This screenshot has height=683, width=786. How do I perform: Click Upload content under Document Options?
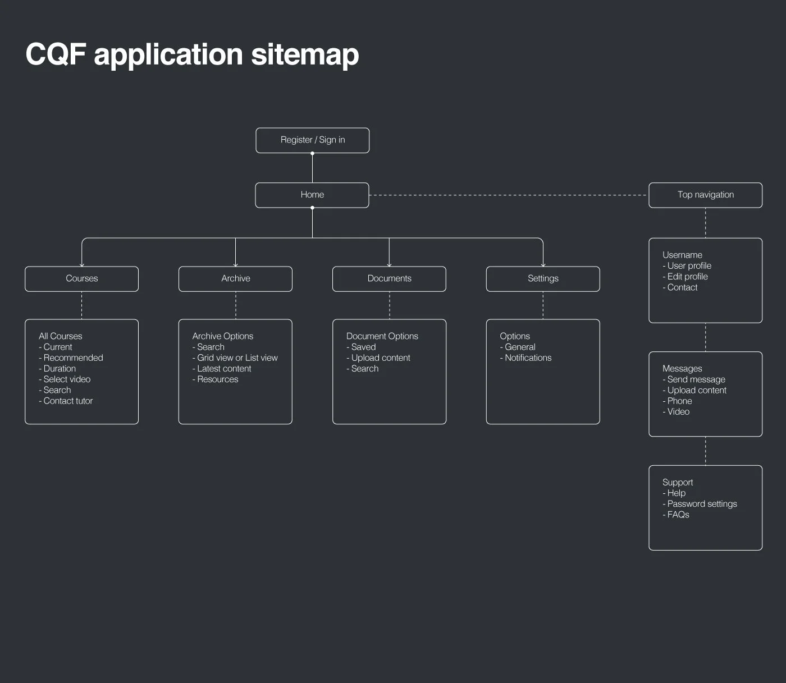pos(379,357)
